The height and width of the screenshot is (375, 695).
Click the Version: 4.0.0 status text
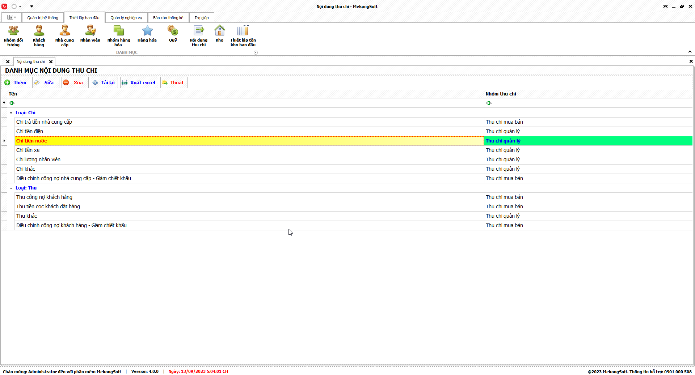pos(145,371)
